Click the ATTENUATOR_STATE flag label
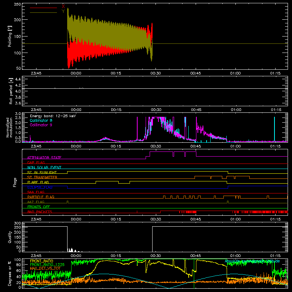The height and width of the screenshot is (292, 292). coord(44,158)
